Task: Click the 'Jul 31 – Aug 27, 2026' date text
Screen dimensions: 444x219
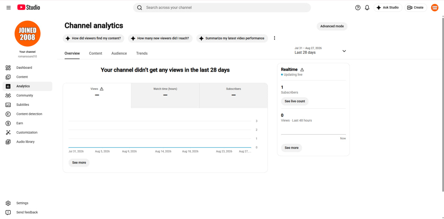Action: 308,48
